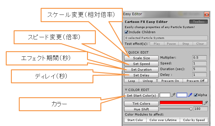Pause the test effect
Viewport: 215px width, 126px height.
(171, 44)
